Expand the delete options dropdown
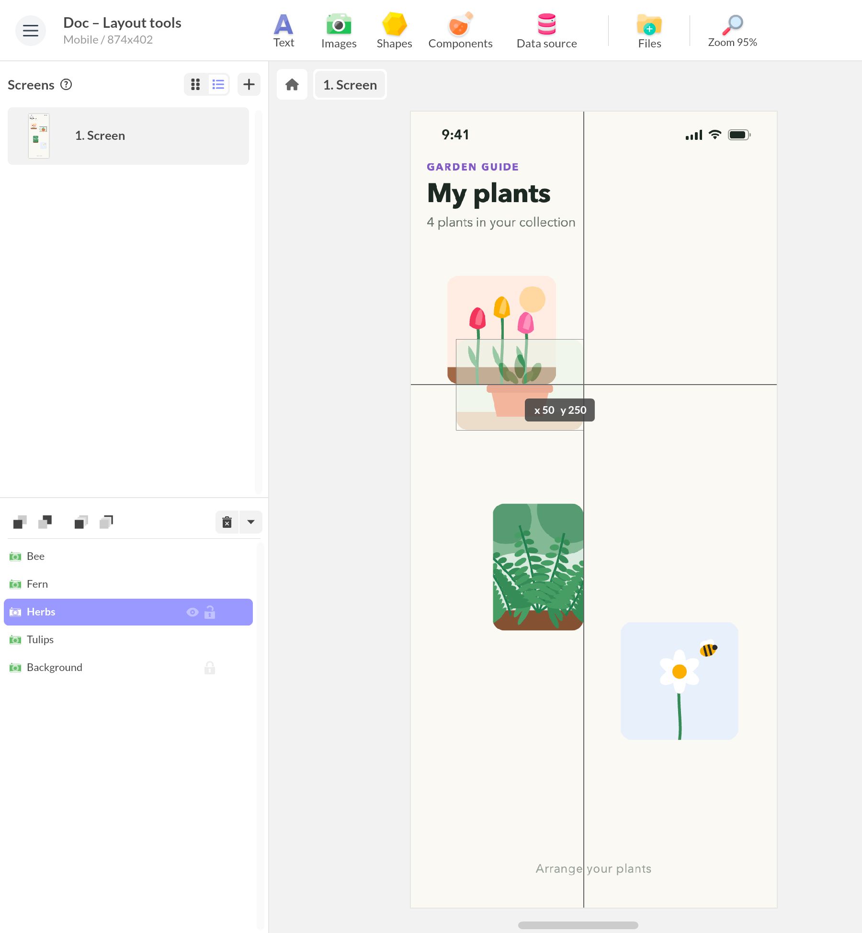The image size is (862, 933). click(x=251, y=522)
